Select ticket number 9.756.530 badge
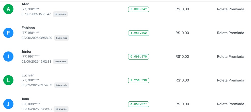 coord(139,80)
